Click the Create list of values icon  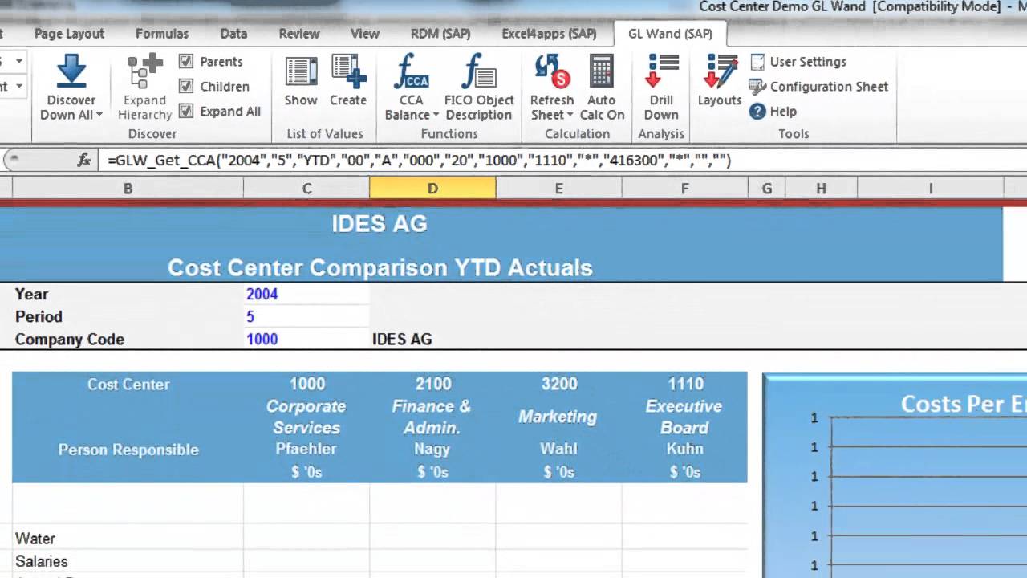348,71
